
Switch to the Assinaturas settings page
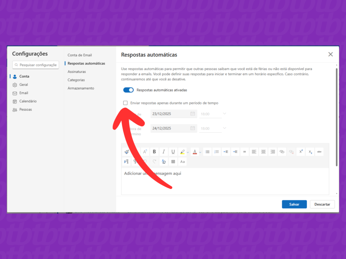tap(76, 71)
